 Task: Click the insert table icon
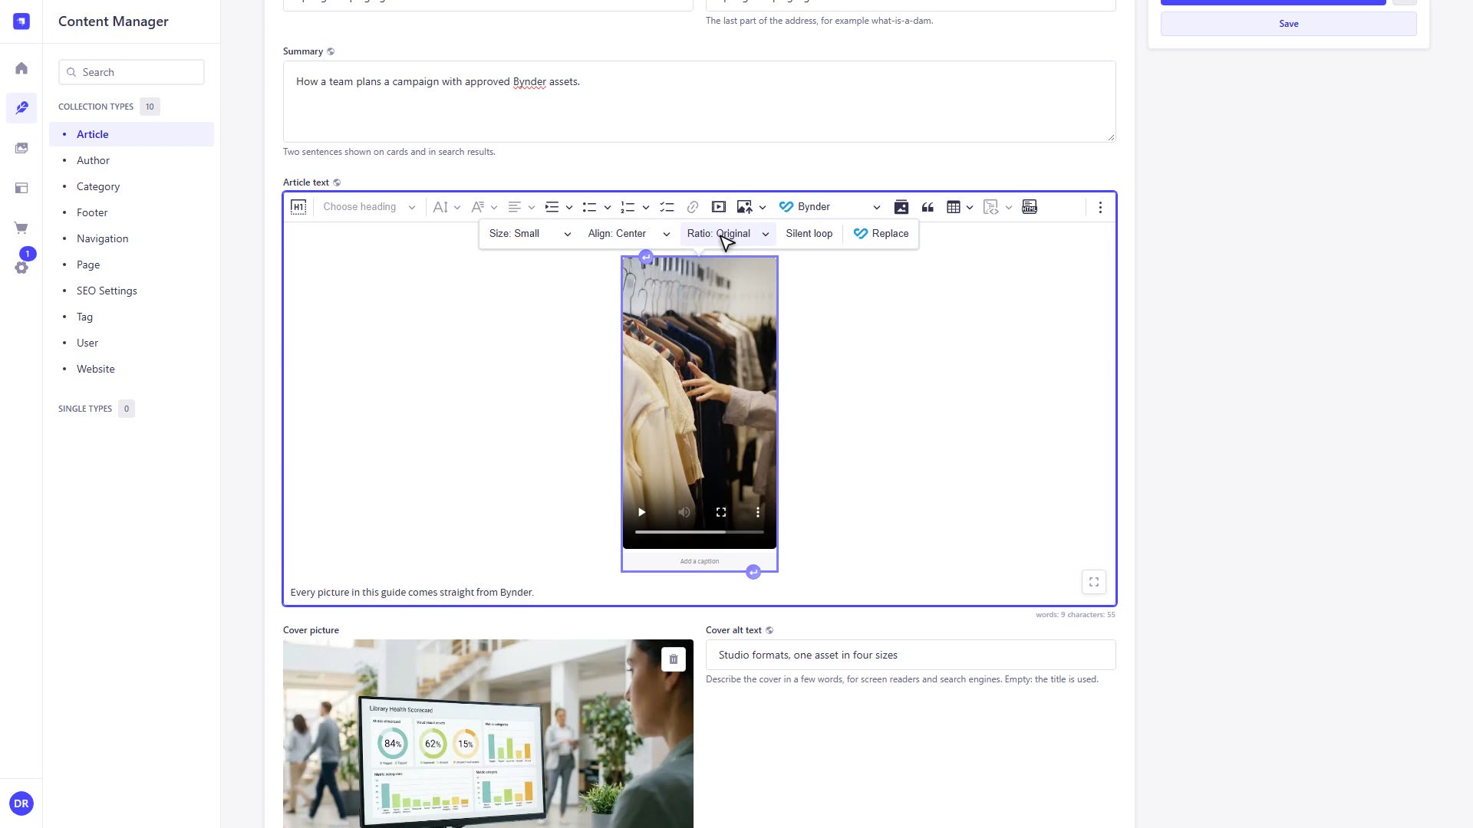point(954,207)
